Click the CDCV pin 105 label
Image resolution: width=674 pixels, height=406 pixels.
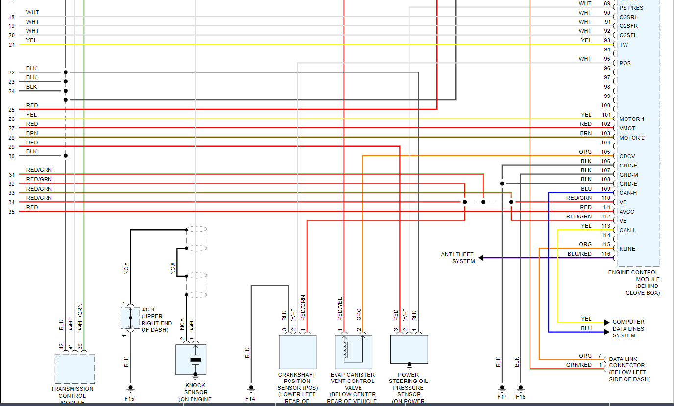click(x=627, y=156)
